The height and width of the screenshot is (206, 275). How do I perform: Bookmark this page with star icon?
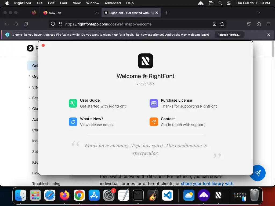click(x=222, y=24)
